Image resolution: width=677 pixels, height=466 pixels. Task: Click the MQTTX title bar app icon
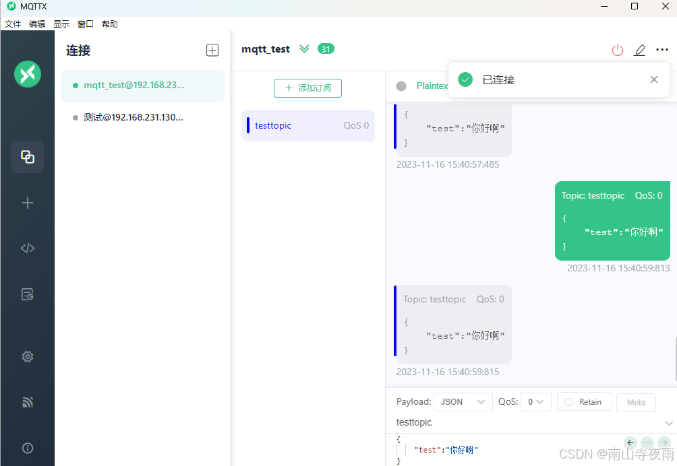click(x=11, y=7)
